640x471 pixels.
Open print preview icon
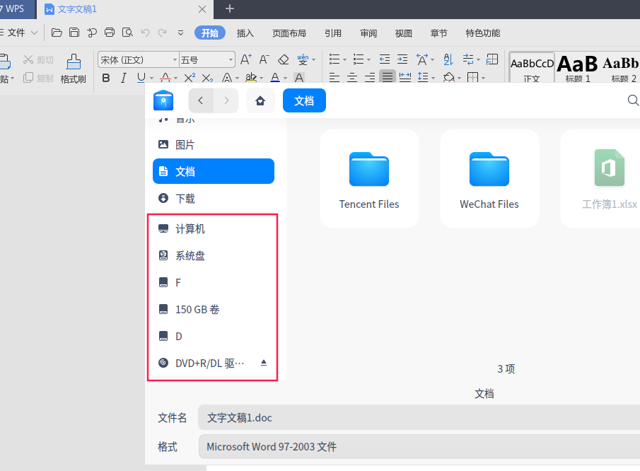[x=127, y=33]
